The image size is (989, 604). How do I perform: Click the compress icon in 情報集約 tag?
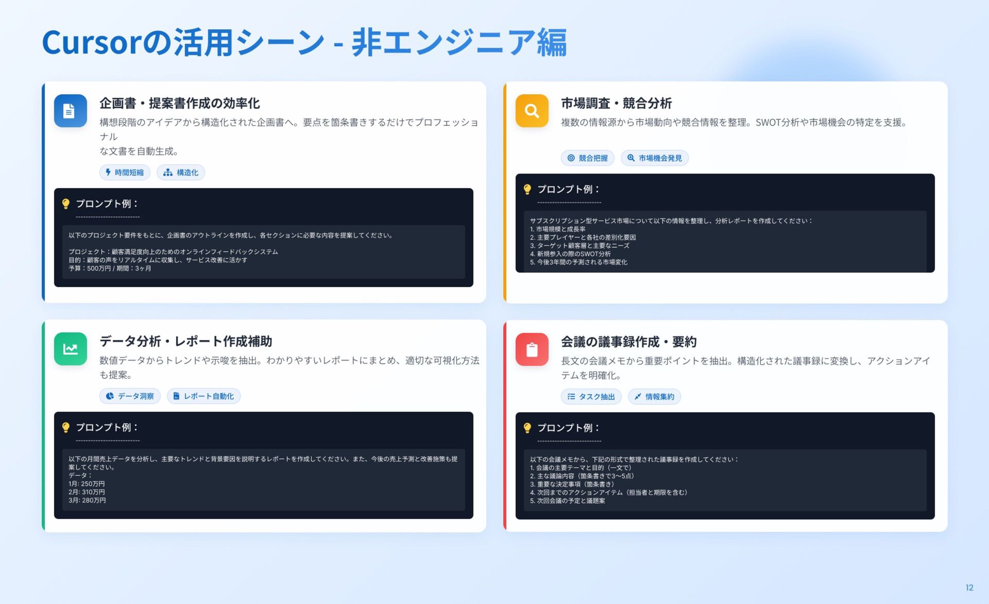(638, 397)
